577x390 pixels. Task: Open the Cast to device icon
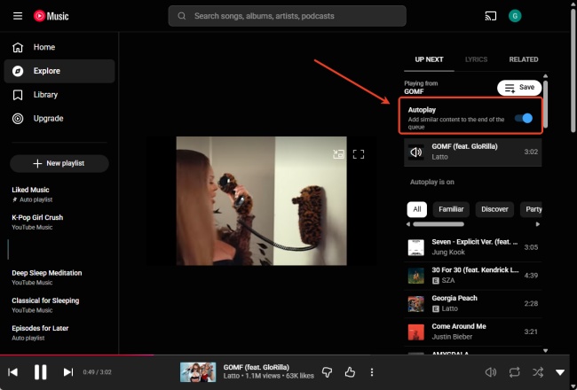(x=491, y=16)
